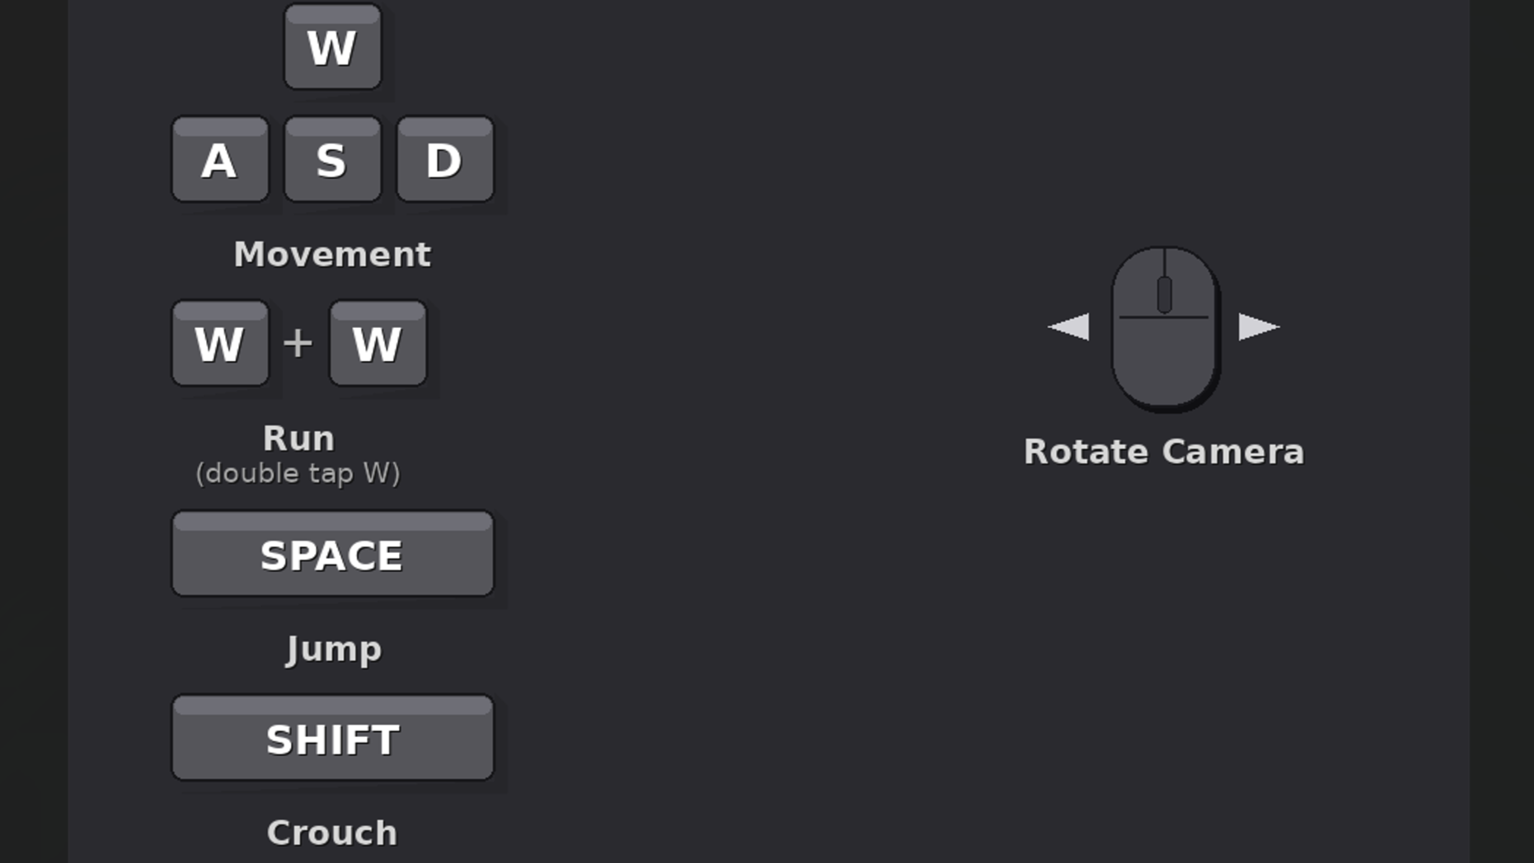The image size is (1534, 863).
Task: Click the right arrow beside the mouse
Action: [x=1258, y=327]
